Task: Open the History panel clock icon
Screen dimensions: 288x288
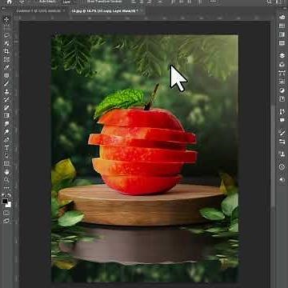Action: tap(282, 166)
